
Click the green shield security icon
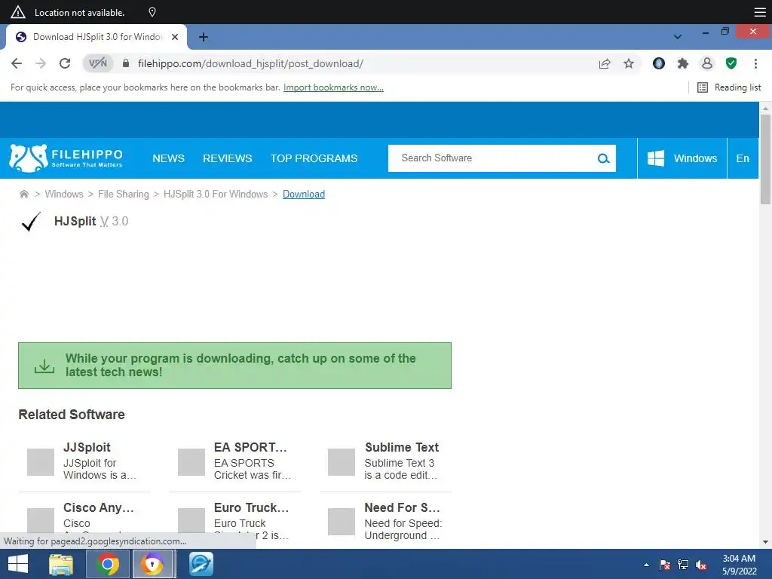[731, 63]
